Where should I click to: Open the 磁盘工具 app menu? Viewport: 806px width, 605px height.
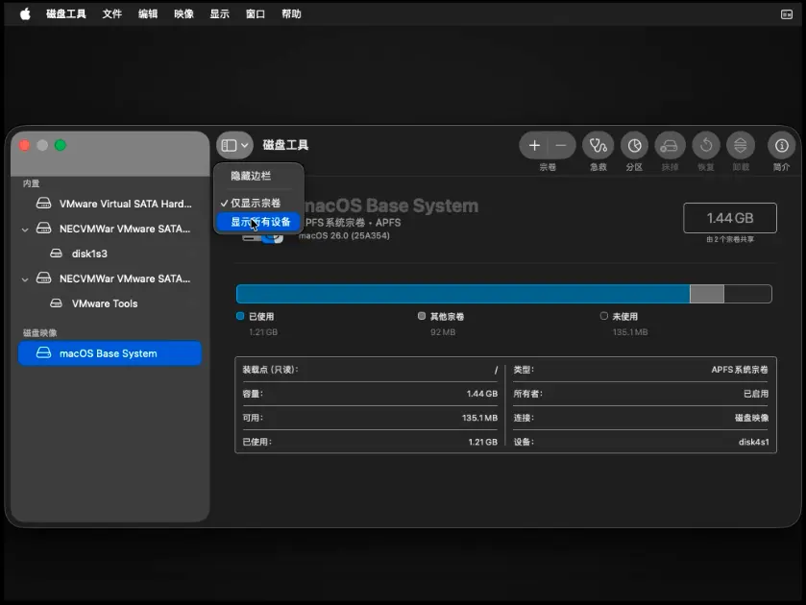pos(65,13)
